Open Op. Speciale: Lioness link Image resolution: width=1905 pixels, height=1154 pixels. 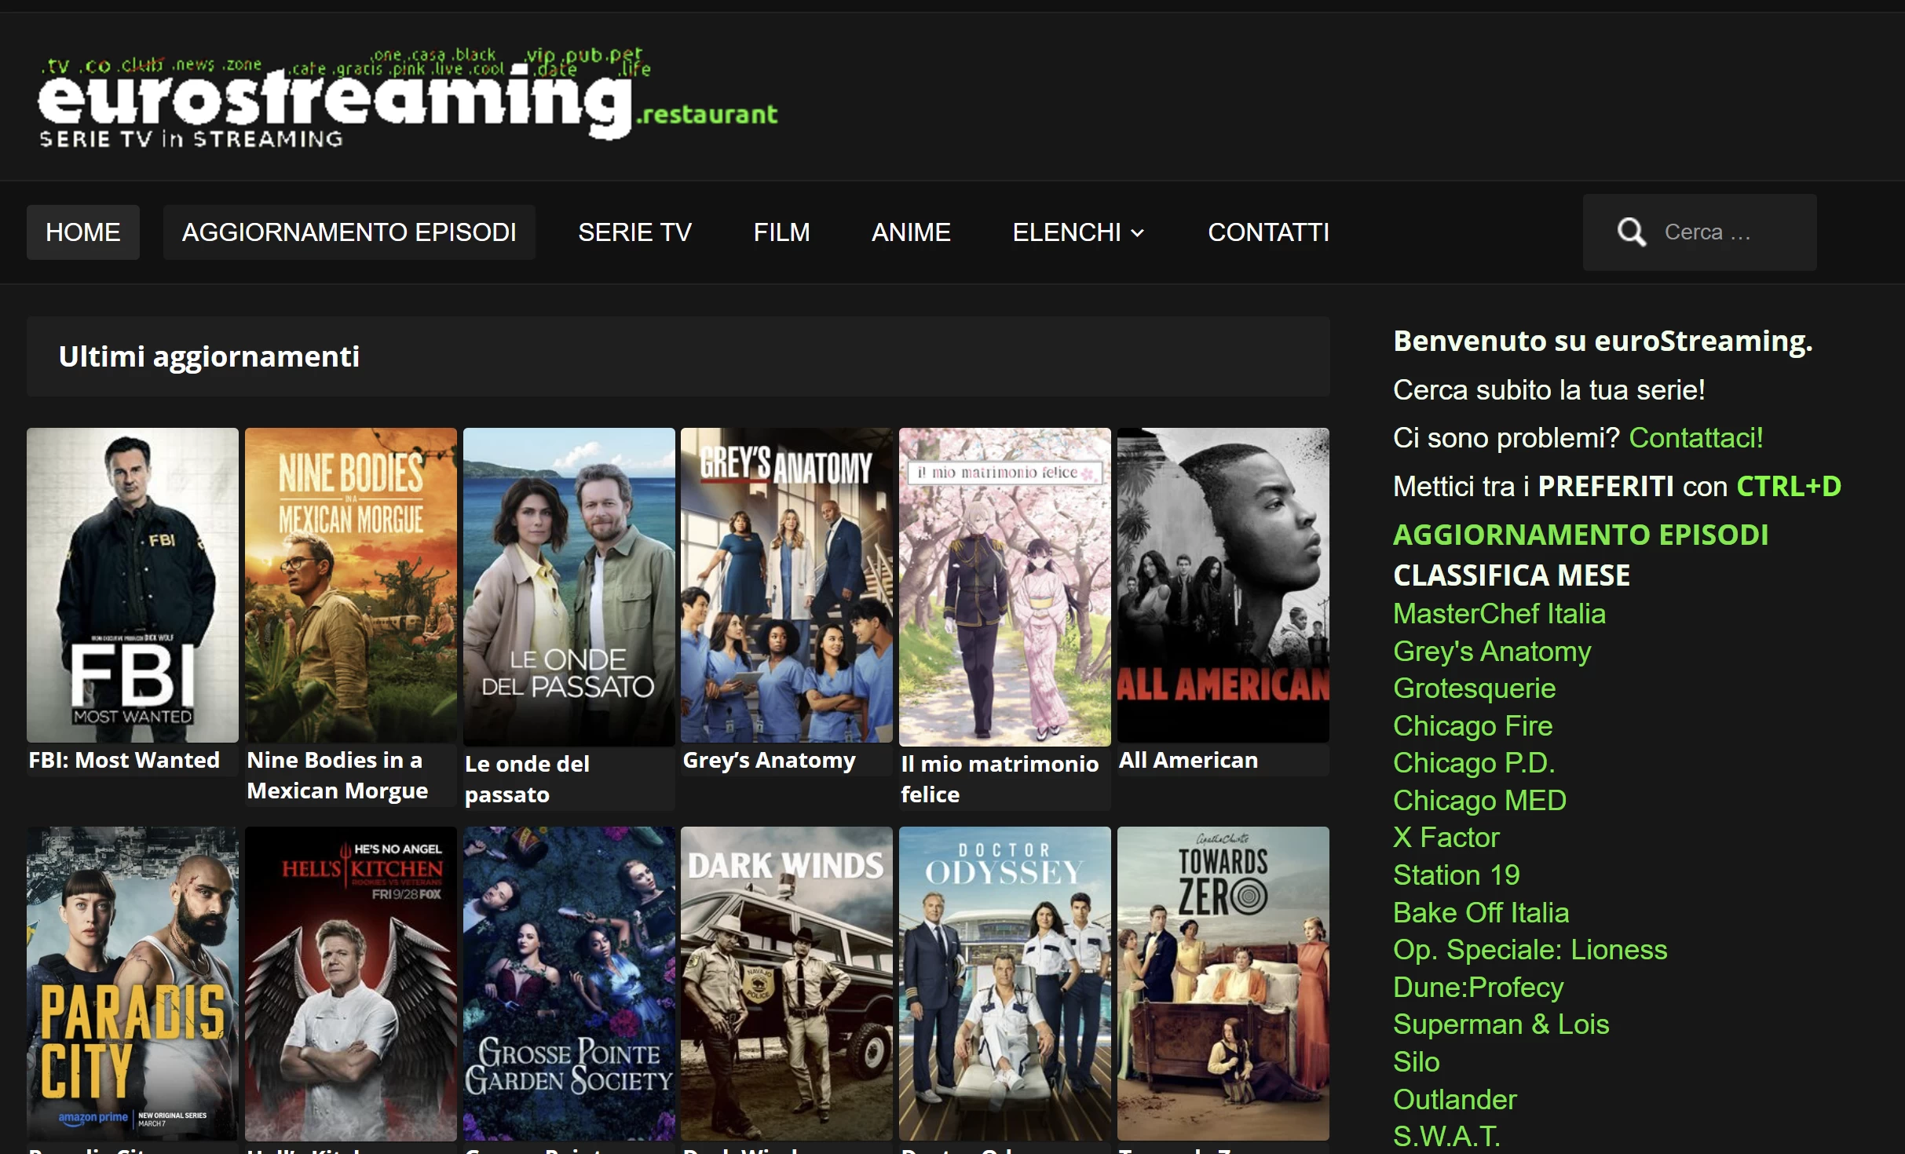coord(1529,950)
